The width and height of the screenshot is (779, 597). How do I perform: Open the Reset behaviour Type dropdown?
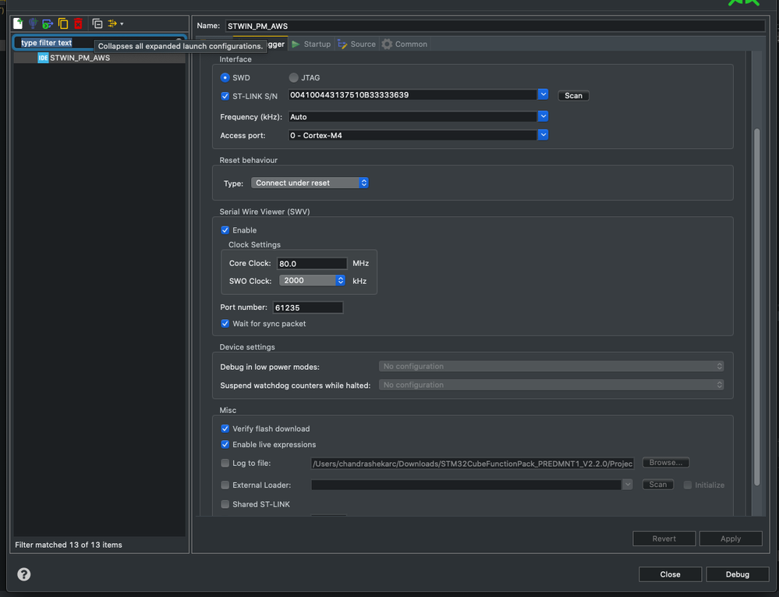click(x=310, y=183)
